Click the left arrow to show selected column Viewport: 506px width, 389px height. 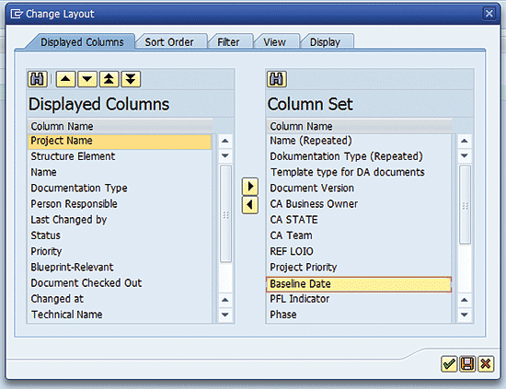250,205
